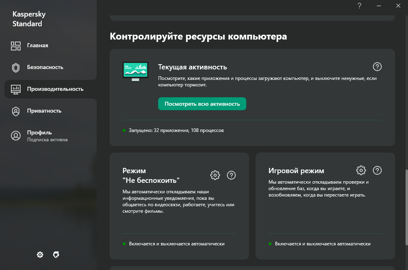Minimize the Kaspersky window
This screenshot has width=408, height=270.
click(379, 6)
